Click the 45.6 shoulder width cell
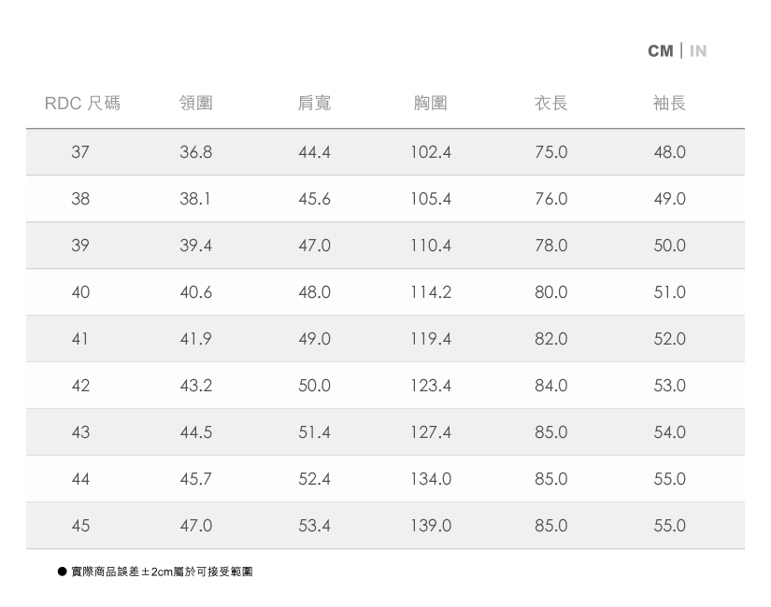This screenshot has height=607, width=771. (314, 199)
